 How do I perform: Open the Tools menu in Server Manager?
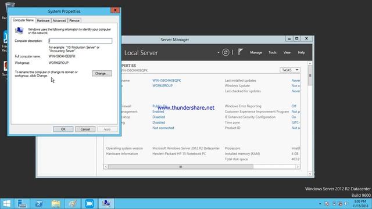pyautogui.click(x=273, y=53)
